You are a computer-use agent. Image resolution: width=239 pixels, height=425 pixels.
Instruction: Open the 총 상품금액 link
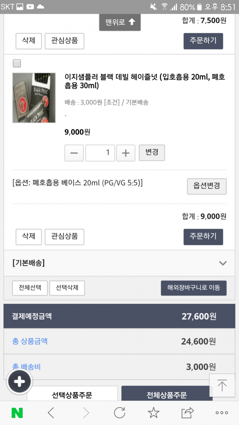[x=30, y=341]
